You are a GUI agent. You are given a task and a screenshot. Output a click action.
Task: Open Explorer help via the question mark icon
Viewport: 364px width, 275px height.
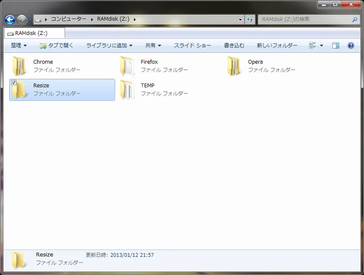coord(350,45)
